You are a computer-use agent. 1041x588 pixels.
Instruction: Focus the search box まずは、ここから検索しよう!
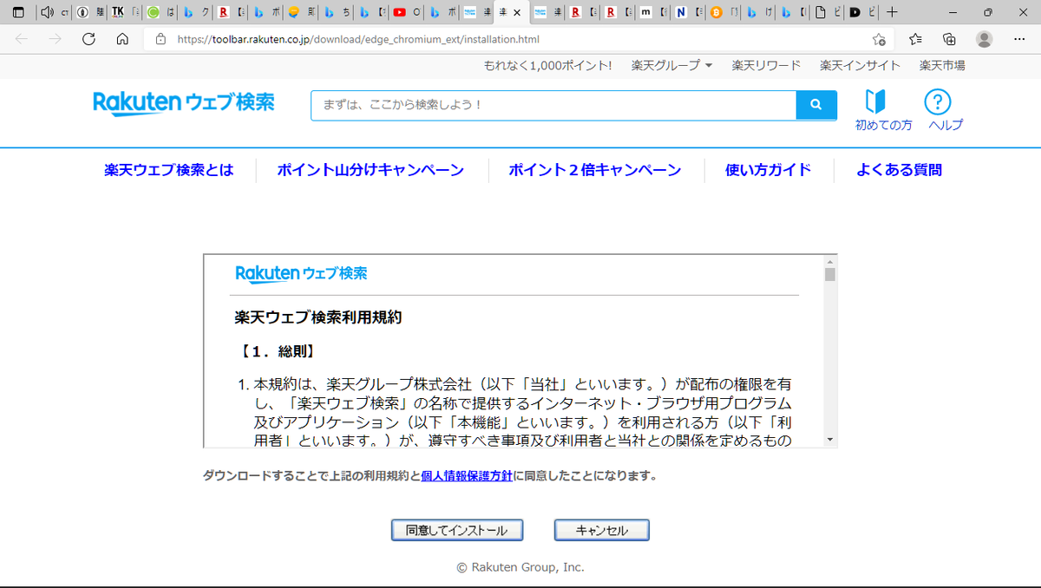click(x=553, y=105)
